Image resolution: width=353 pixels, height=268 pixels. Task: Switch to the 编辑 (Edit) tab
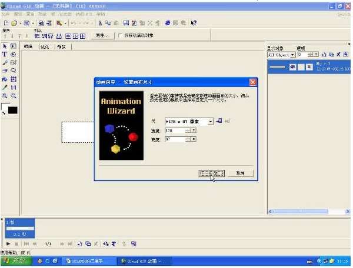tap(28, 47)
